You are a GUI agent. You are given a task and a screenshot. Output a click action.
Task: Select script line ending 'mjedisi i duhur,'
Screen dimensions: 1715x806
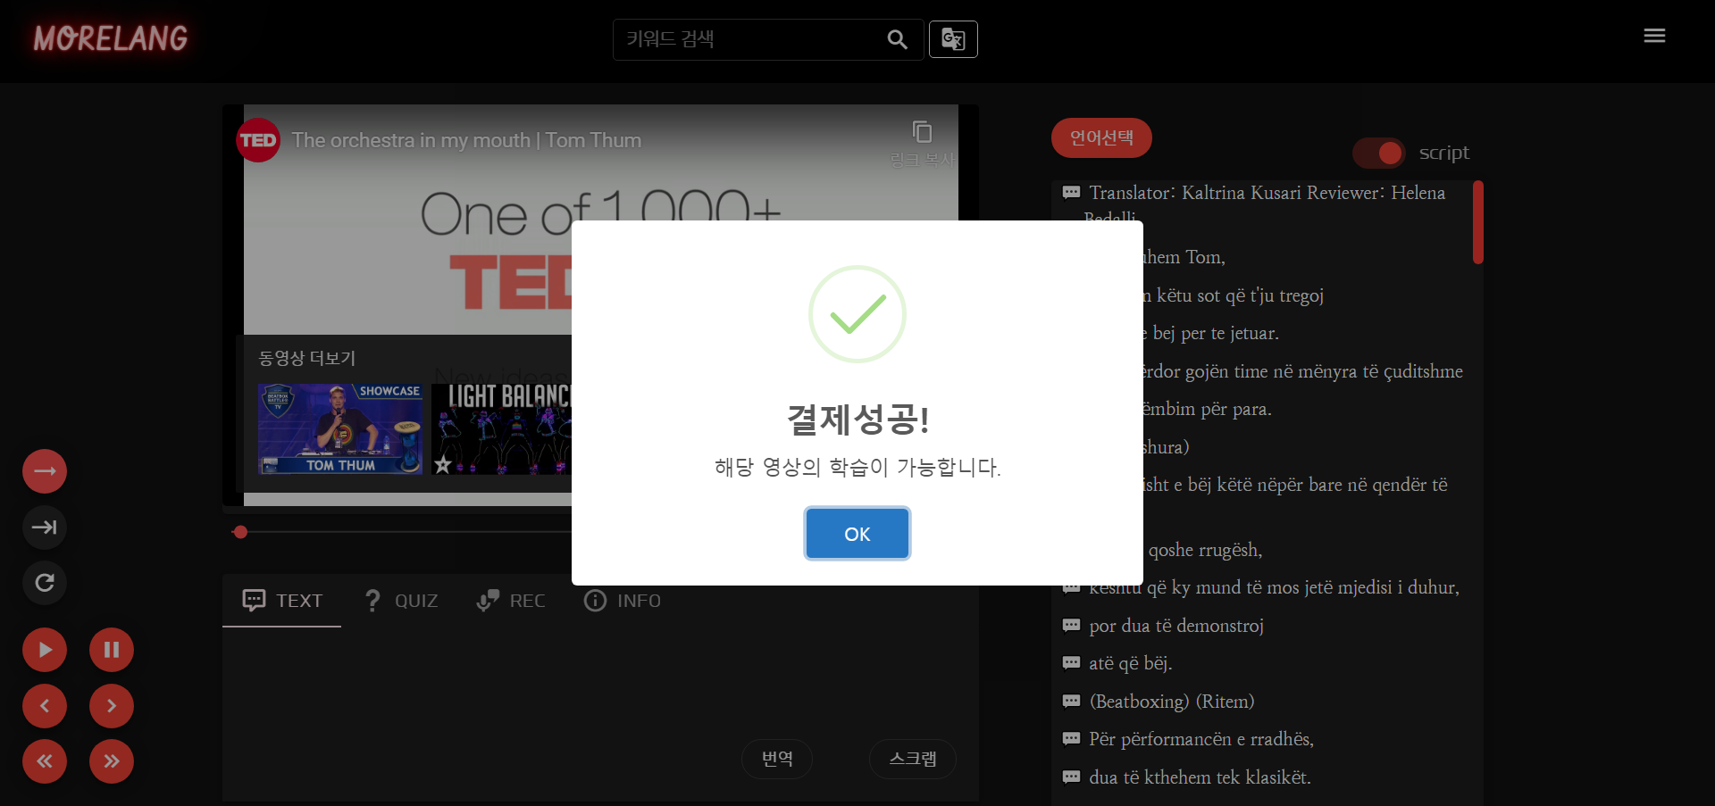pyautogui.click(x=1274, y=587)
